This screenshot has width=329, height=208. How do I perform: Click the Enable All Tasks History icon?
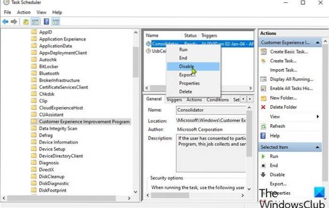263,88
